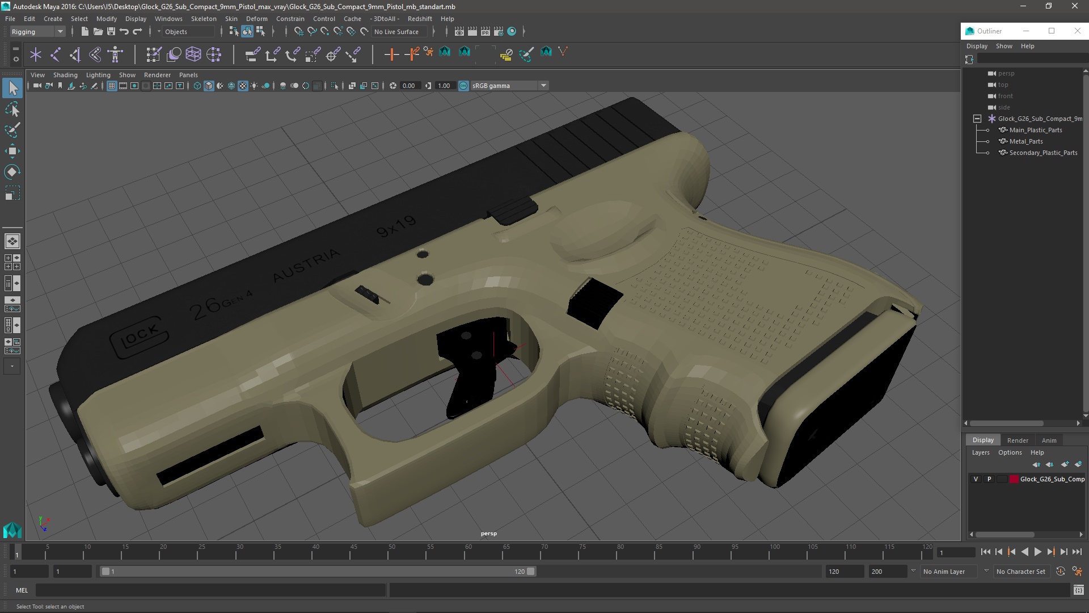Open Render Settings clapperboard gear icon

pos(499,32)
